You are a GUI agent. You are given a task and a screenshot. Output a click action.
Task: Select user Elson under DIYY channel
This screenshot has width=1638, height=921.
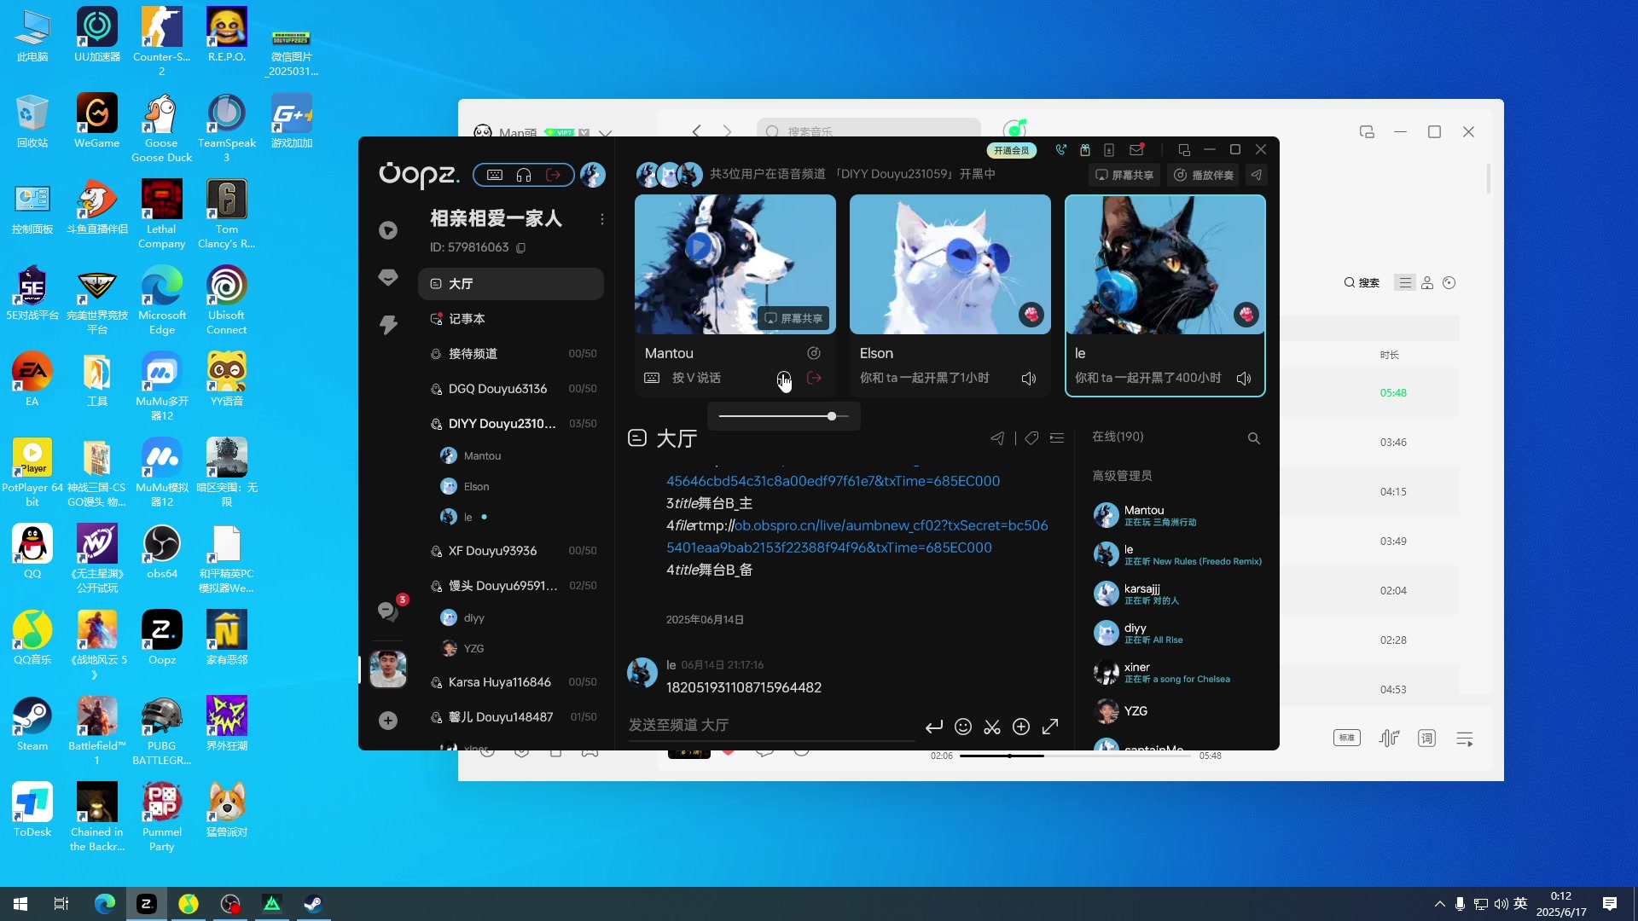(468, 487)
